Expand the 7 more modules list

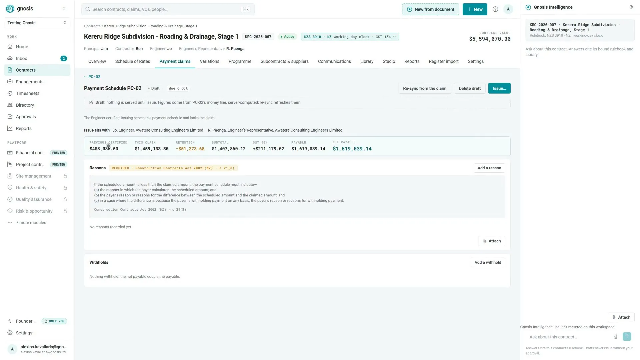pos(37,223)
